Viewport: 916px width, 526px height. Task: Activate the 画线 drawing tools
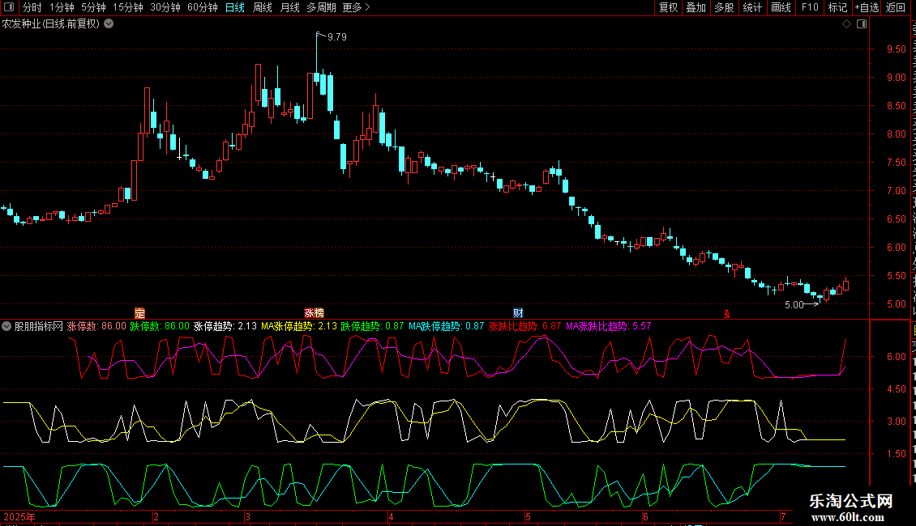coord(781,7)
